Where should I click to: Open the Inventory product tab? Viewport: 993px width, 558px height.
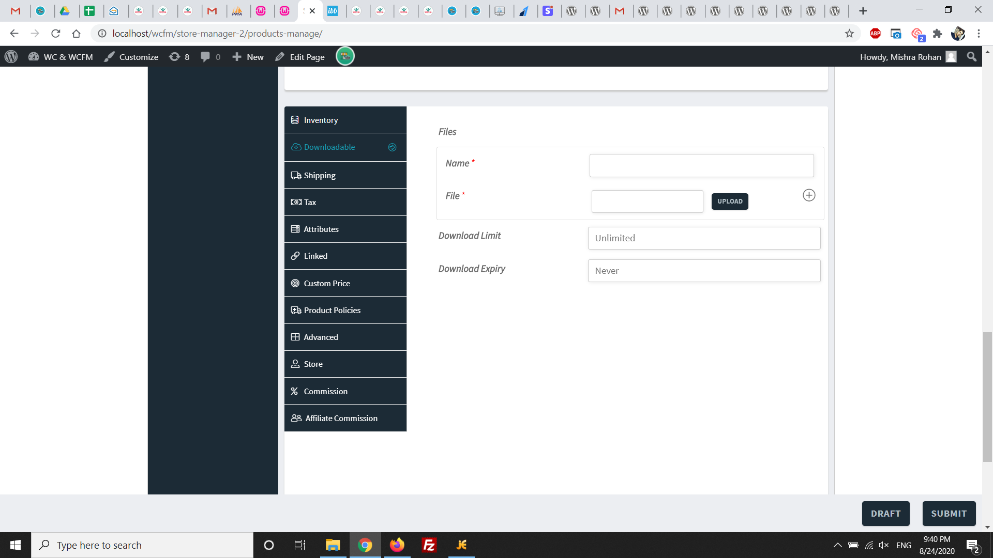click(345, 120)
